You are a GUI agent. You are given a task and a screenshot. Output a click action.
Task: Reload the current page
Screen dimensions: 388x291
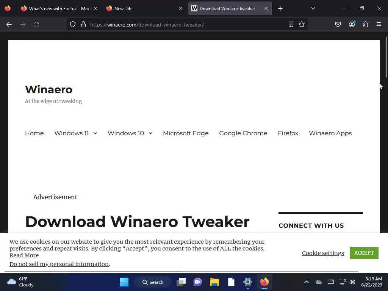pos(36,25)
